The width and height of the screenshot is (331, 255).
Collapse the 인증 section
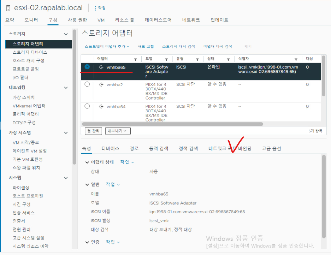(87, 242)
